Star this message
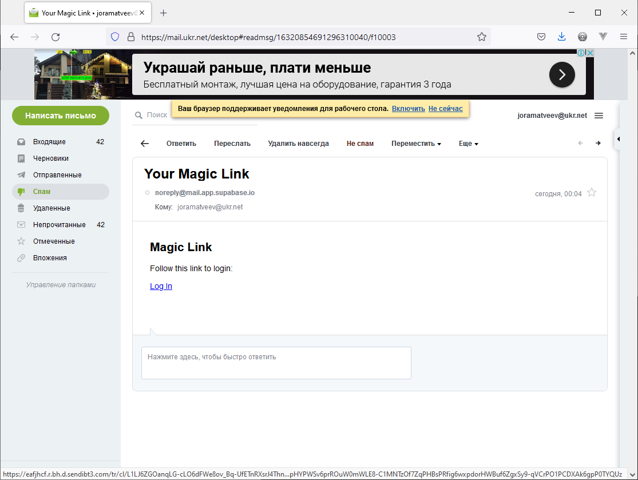 tap(592, 192)
